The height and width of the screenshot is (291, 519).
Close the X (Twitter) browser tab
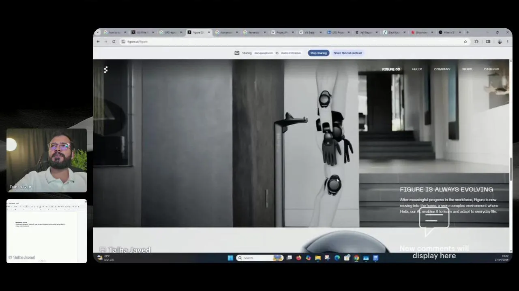coord(153,32)
